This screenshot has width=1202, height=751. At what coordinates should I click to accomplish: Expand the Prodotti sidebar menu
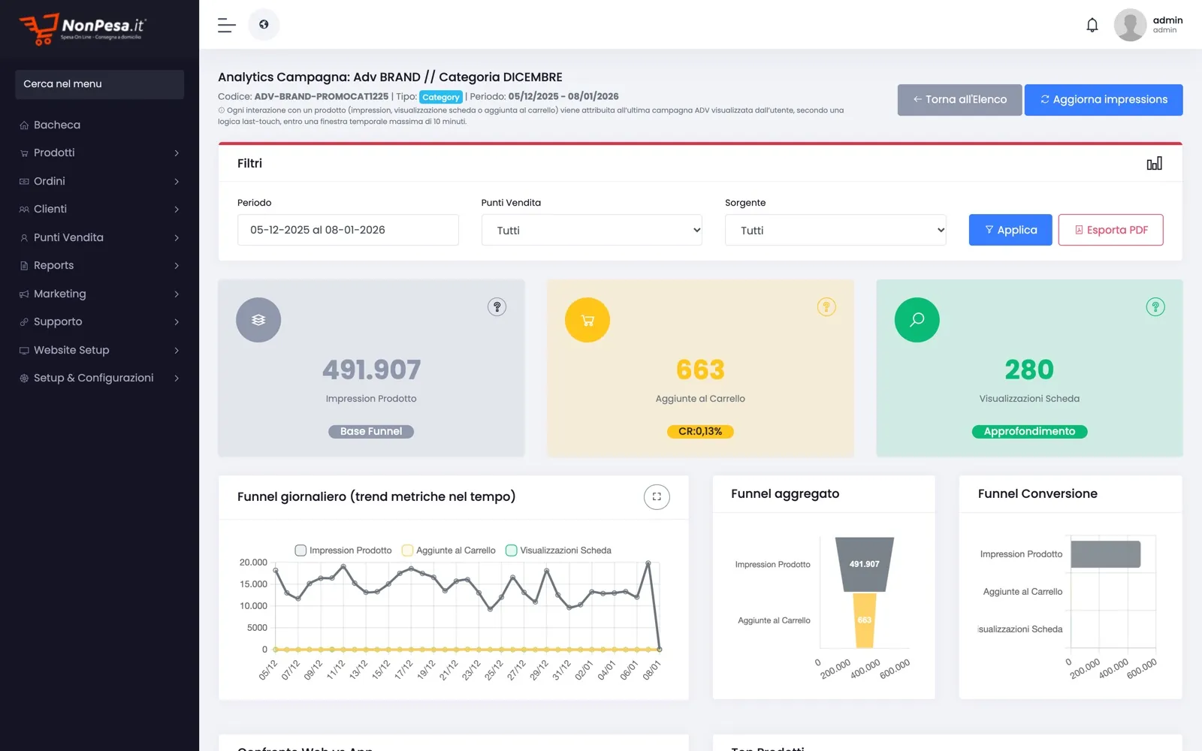point(99,152)
